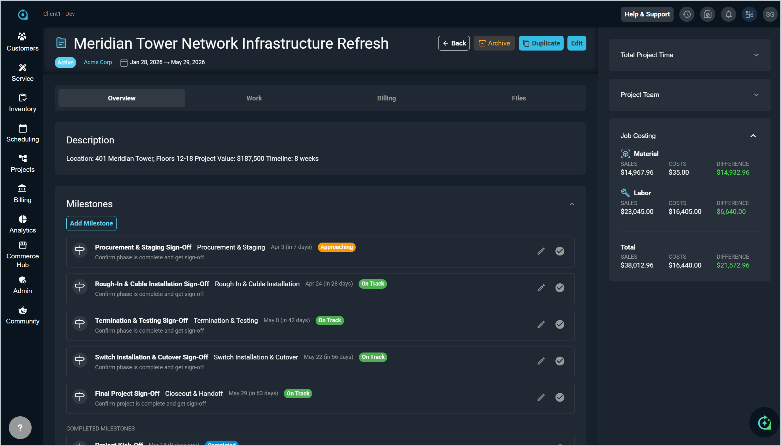781x446 pixels.
Task: Click the history clock icon
Action: click(x=687, y=14)
